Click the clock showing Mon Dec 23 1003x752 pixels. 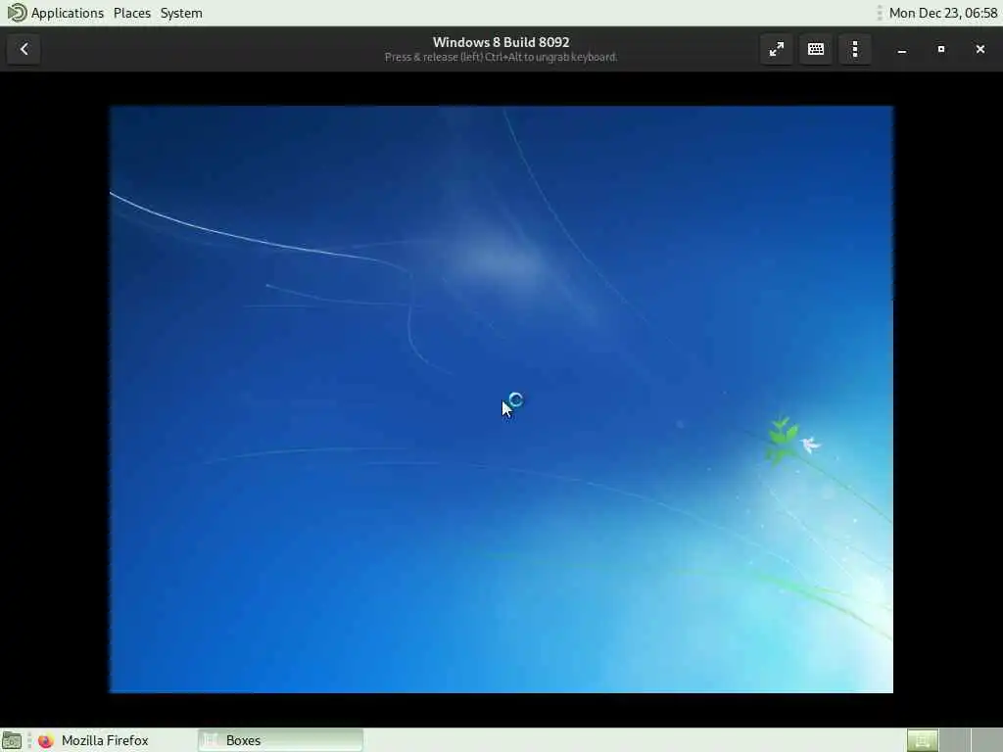943,13
